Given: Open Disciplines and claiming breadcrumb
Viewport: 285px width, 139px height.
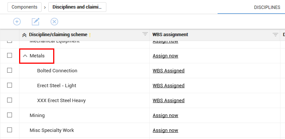Looking at the screenshot, I should point(77,7).
